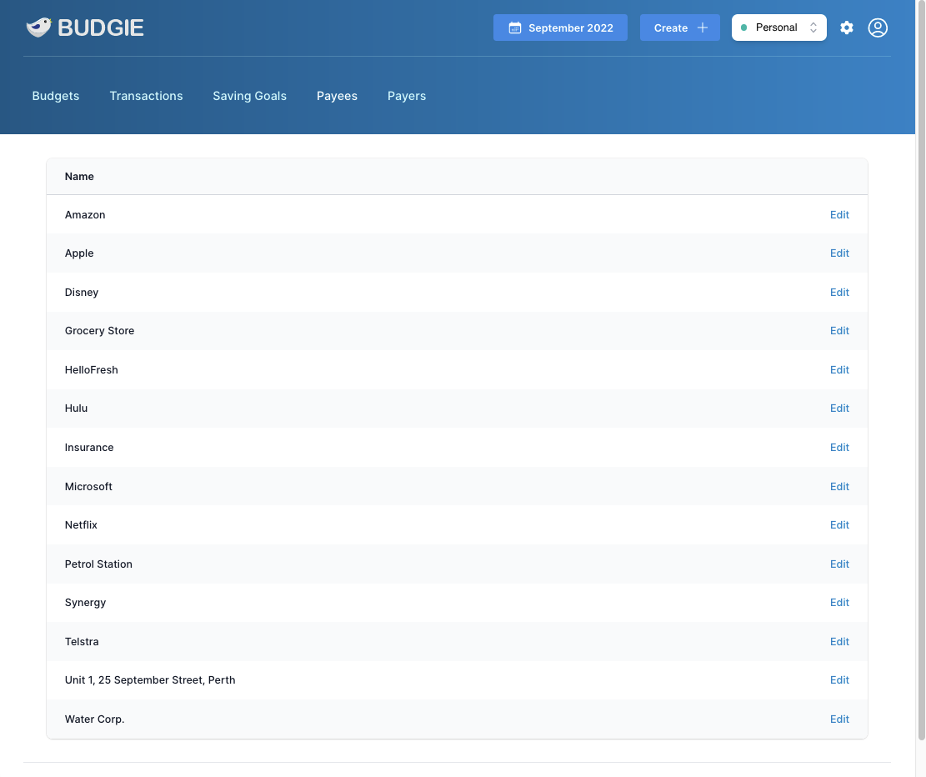Select the HelloFresh name text
Screen dimensions: 926x777
pos(92,369)
